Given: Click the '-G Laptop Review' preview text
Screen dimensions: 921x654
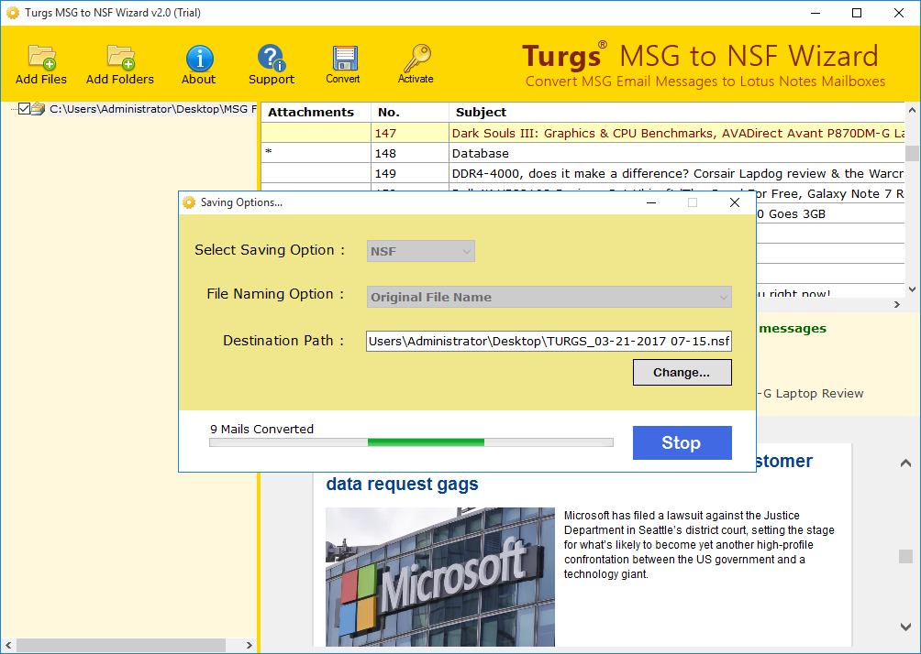Looking at the screenshot, I should [x=810, y=394].
